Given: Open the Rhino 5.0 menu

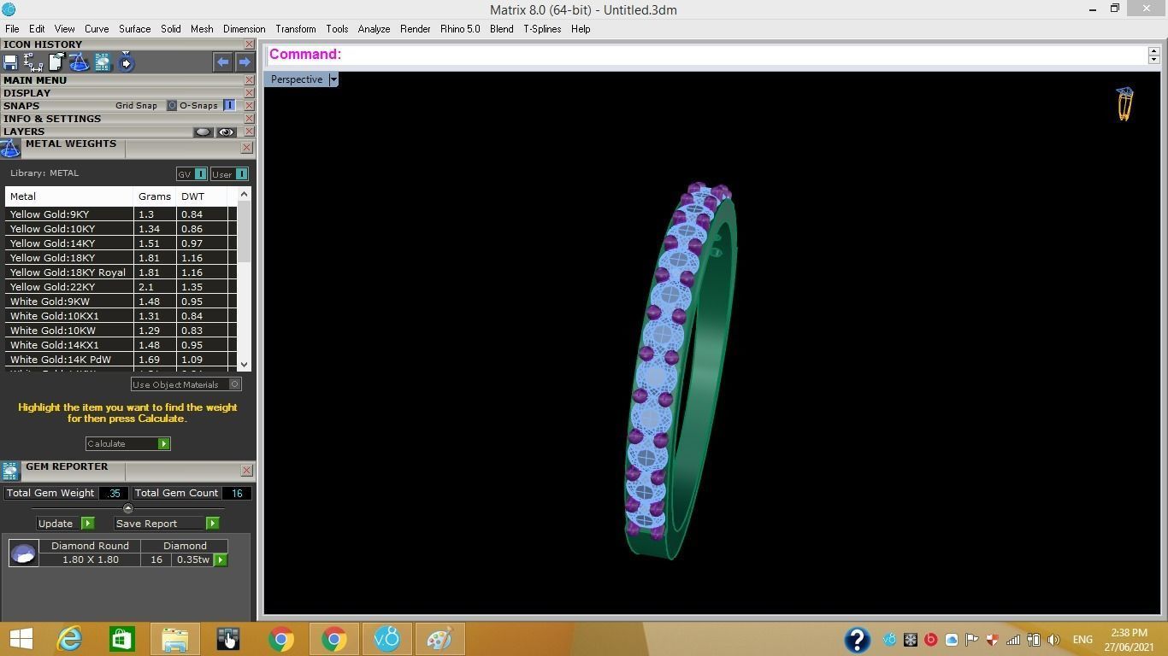Looking at the screenshot, I should 460,29.
